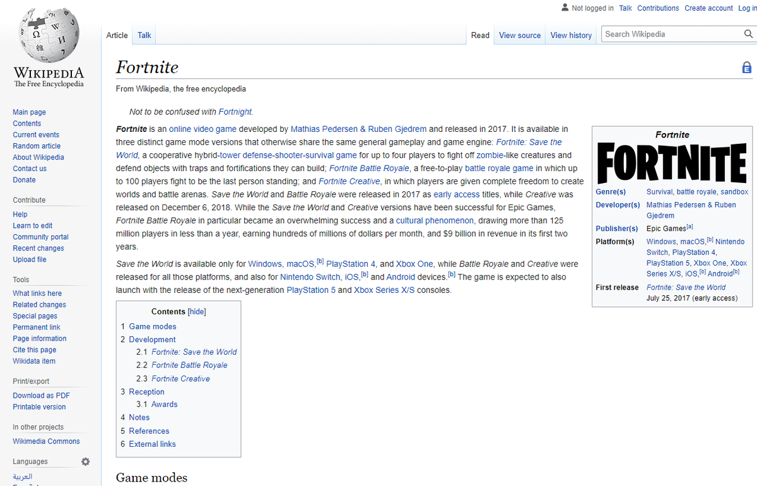Jump to 2.1 Fortnite: Save the World
The image size is (757, 486).
tap(194, 352)
